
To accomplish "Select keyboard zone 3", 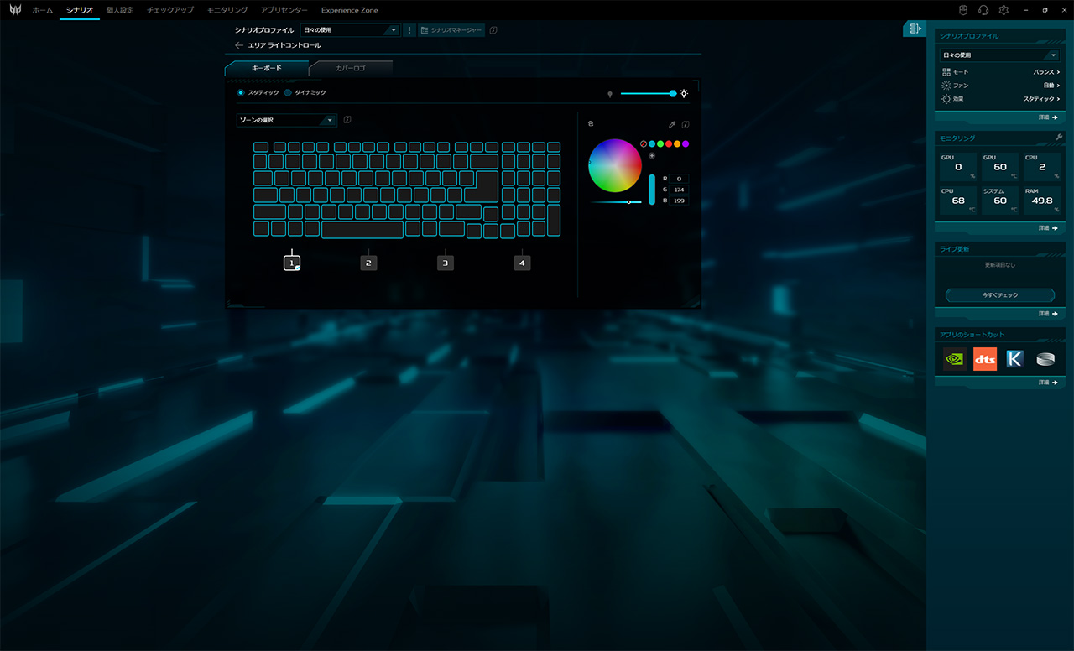I will coord(446,263).
